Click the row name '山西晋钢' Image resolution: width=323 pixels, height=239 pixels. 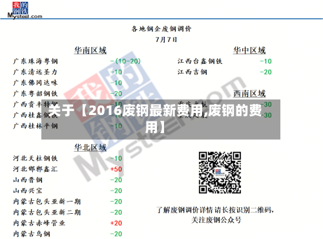click(28, 180)
